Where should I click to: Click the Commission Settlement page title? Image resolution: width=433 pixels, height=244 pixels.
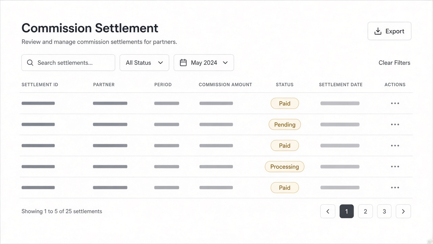tap(90, 28)
